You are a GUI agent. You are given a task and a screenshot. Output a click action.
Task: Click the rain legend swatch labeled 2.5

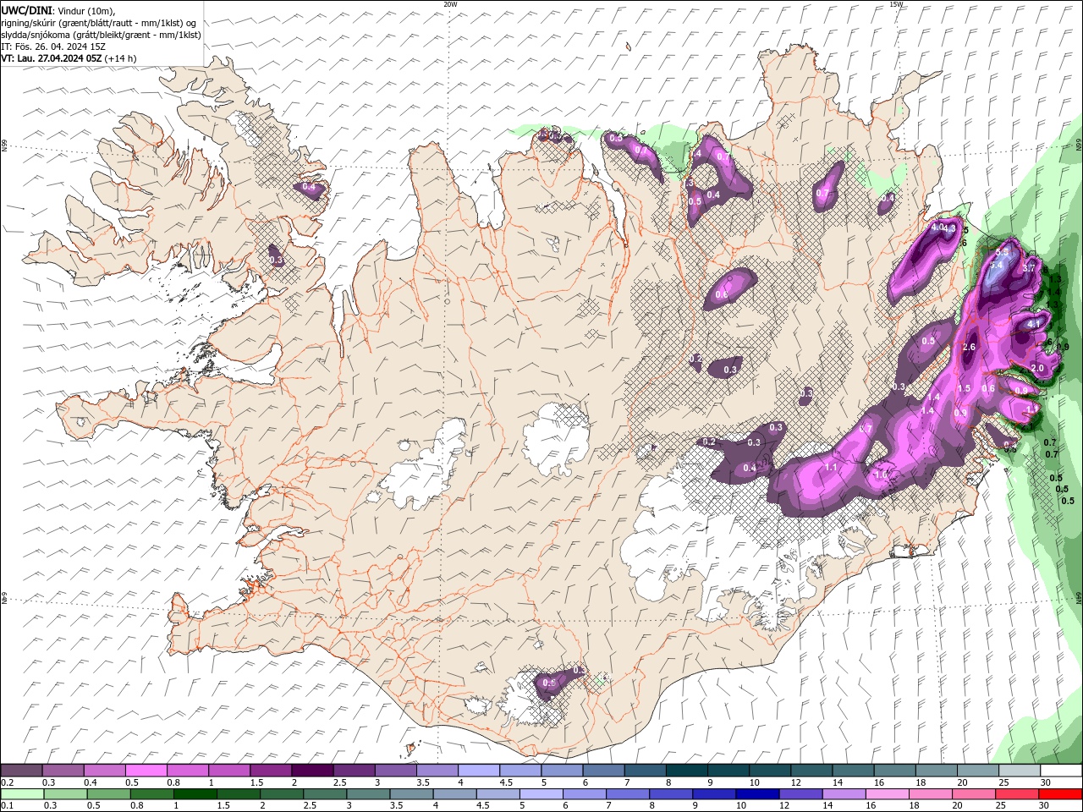coord(325,794)
